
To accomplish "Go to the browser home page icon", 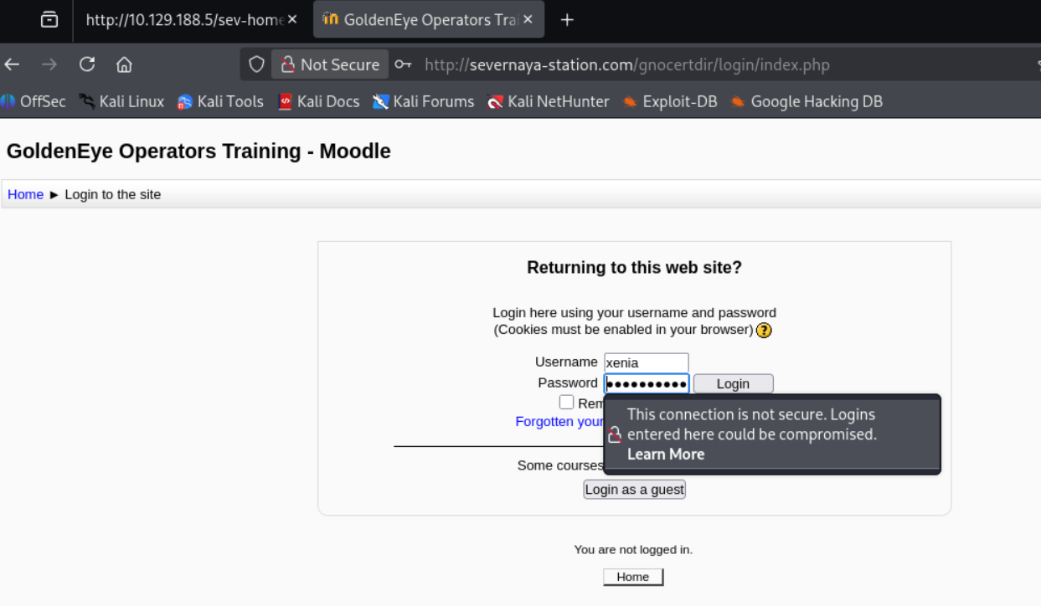I will coord(124,64).
